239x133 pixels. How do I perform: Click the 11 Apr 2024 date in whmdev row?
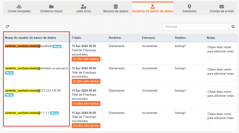[x=84, y=68]
